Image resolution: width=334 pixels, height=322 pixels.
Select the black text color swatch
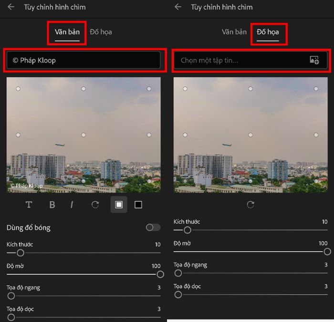pyautogui.click(x=138, y=205)
